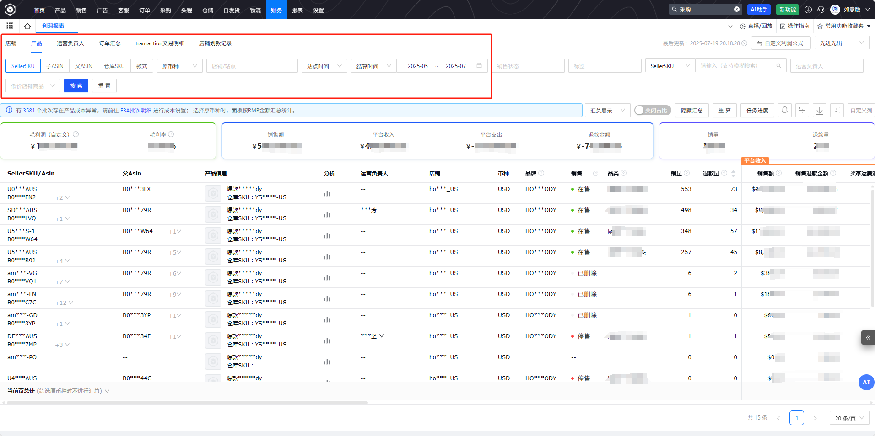
Task: Switch to the transaction交易明细 tab
Action: pos(159,43)
